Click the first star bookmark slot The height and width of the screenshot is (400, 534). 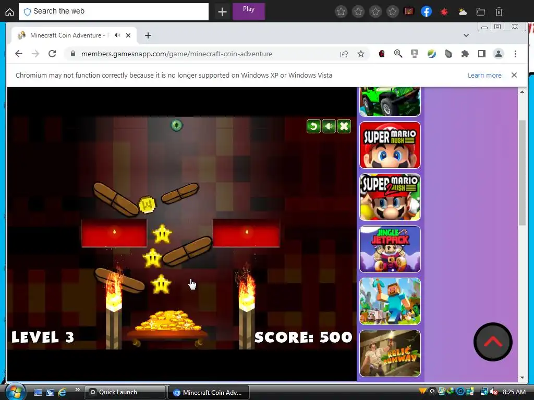pyautogui.click(x=341, y=11)
